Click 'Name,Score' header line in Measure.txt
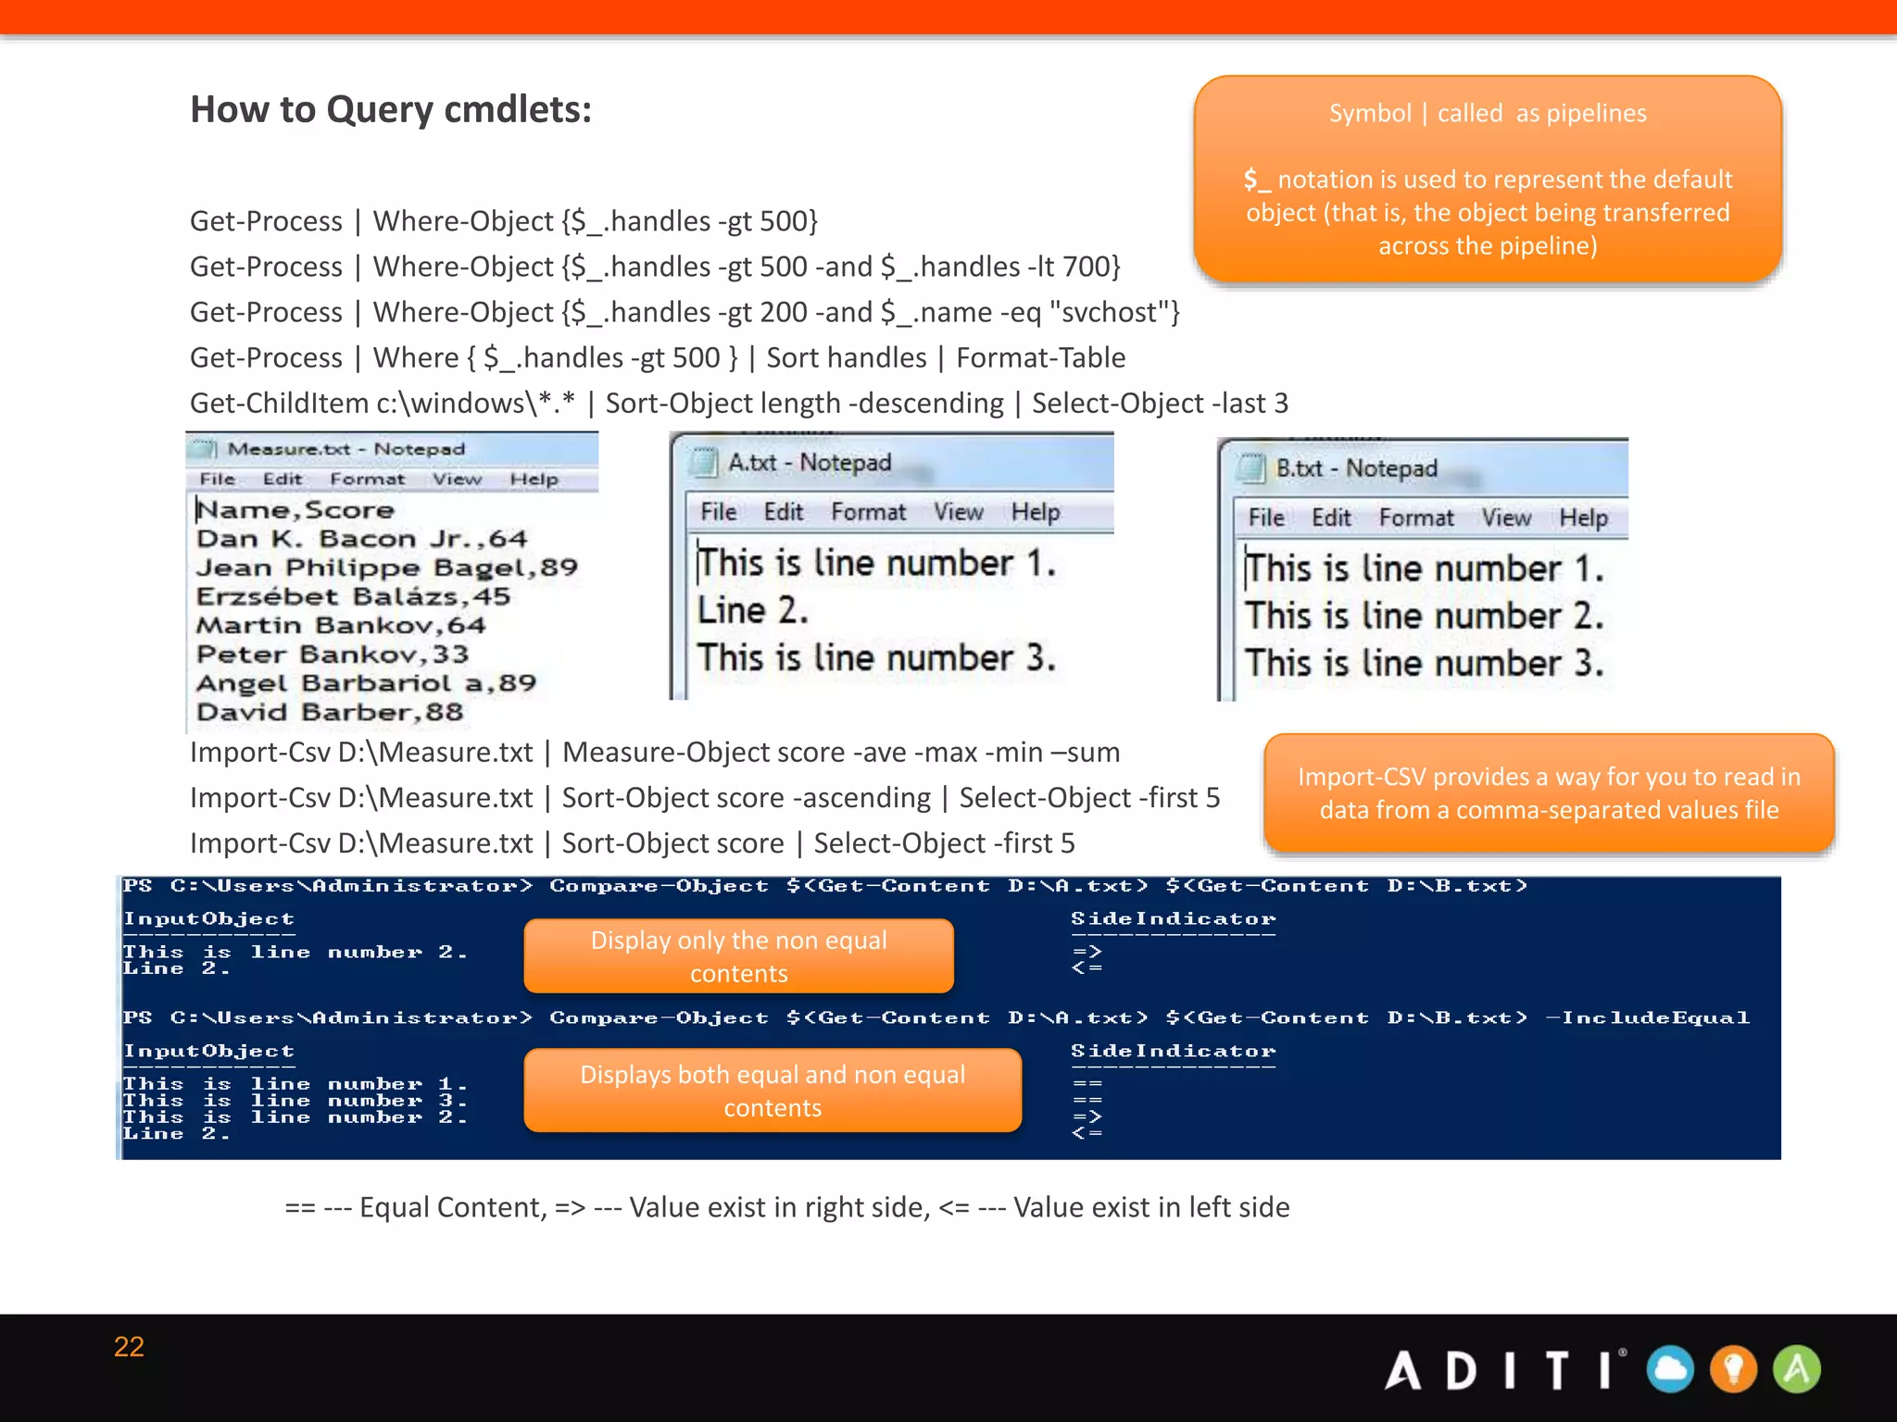 click(295, 510)
